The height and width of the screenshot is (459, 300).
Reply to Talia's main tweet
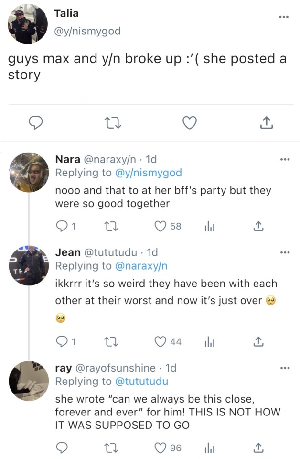click(34, 123)
